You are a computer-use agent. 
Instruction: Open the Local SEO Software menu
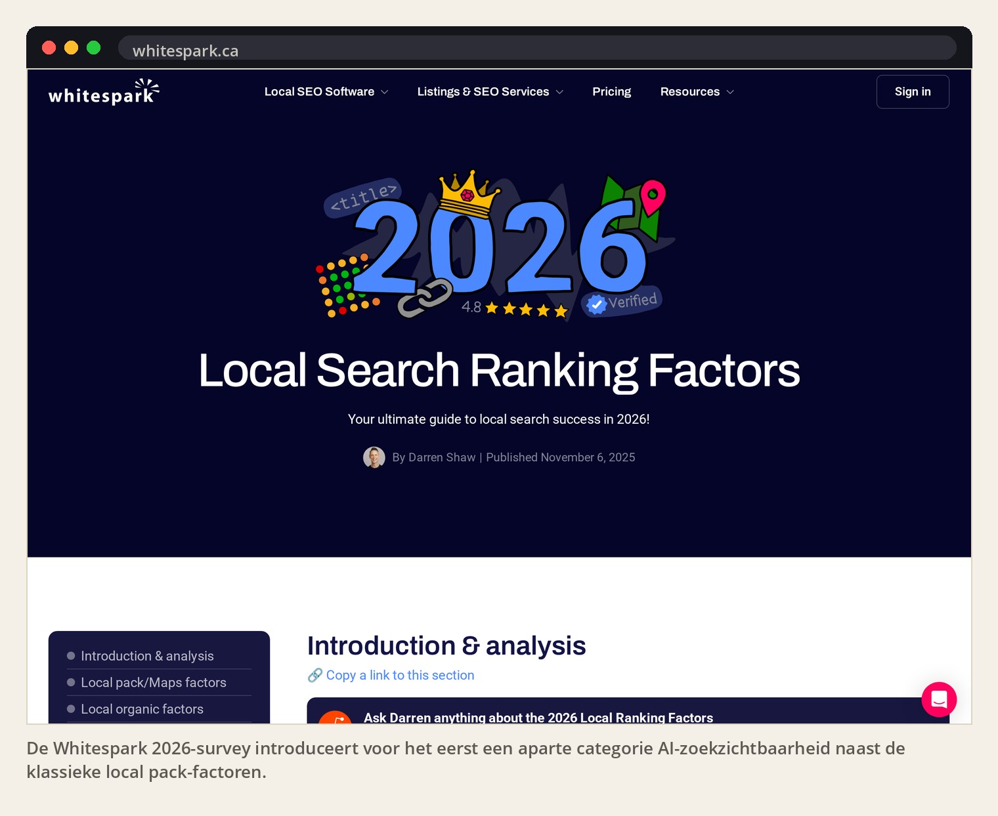(x=320, y=92)
